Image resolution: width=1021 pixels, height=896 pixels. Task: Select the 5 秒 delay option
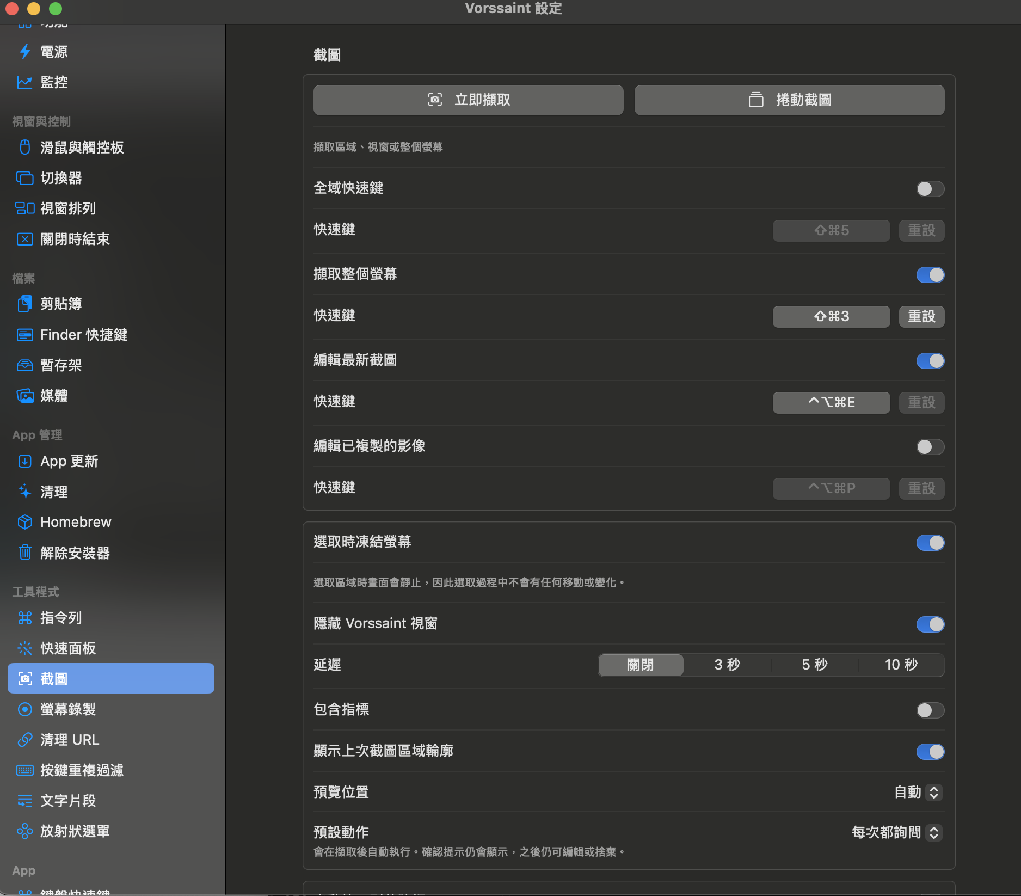815,665
